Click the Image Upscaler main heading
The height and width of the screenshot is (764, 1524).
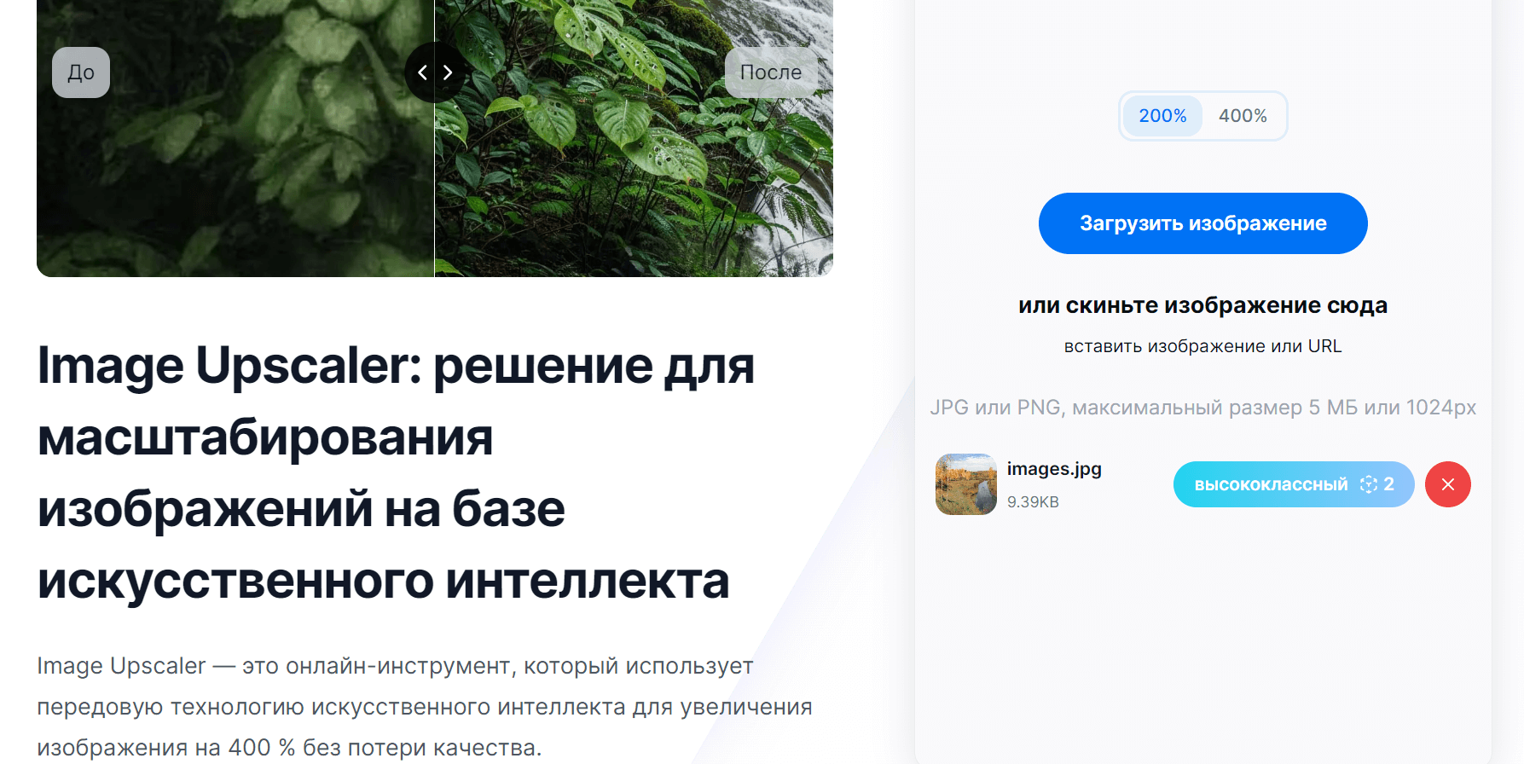396,473
